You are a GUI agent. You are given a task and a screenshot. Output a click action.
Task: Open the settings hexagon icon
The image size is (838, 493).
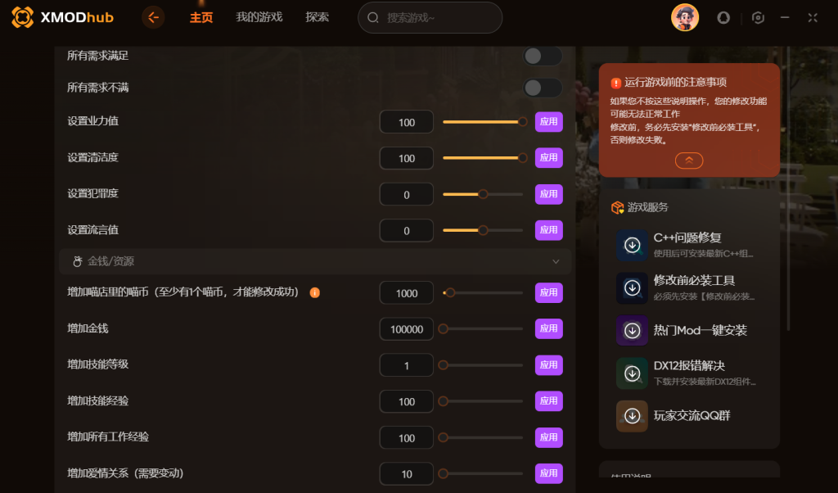pyautogui.click(x=758, y=18)
